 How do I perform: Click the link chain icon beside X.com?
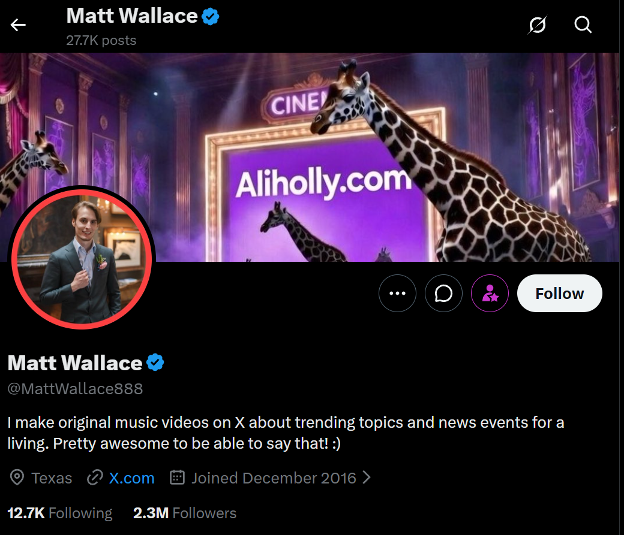[95, 477]
